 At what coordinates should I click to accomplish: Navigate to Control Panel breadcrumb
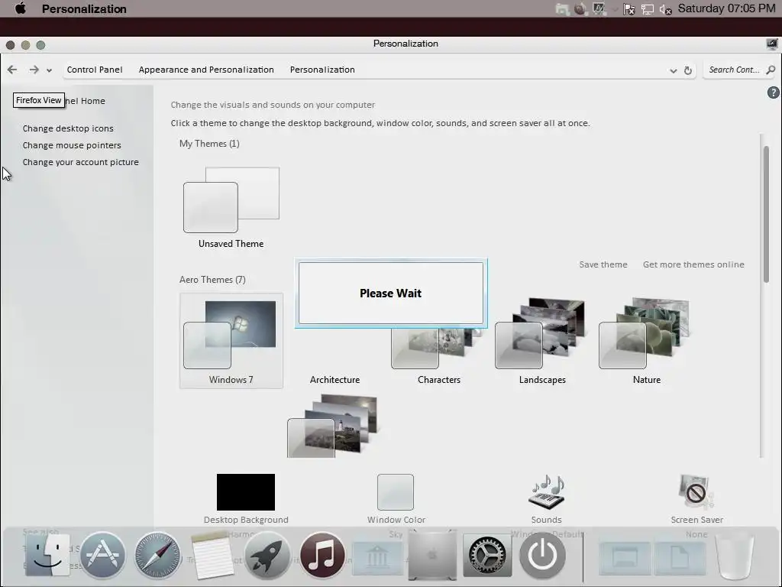[x=95, y=70]
